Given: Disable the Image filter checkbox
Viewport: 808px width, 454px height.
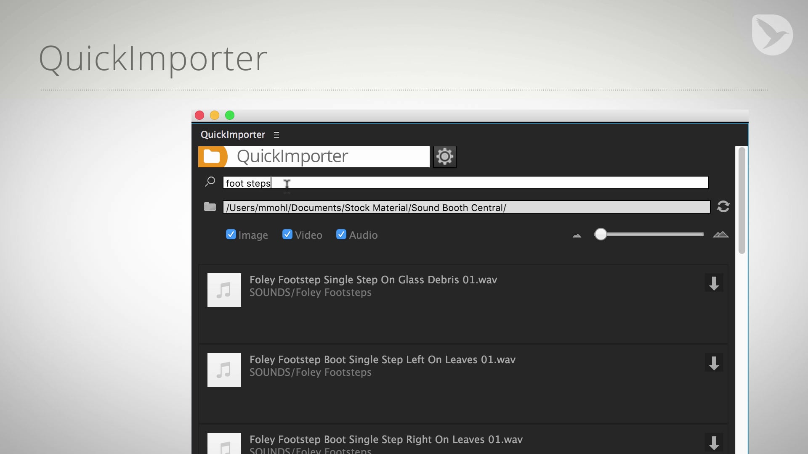Looking at the screenshot, I should [x=231, y=234].
